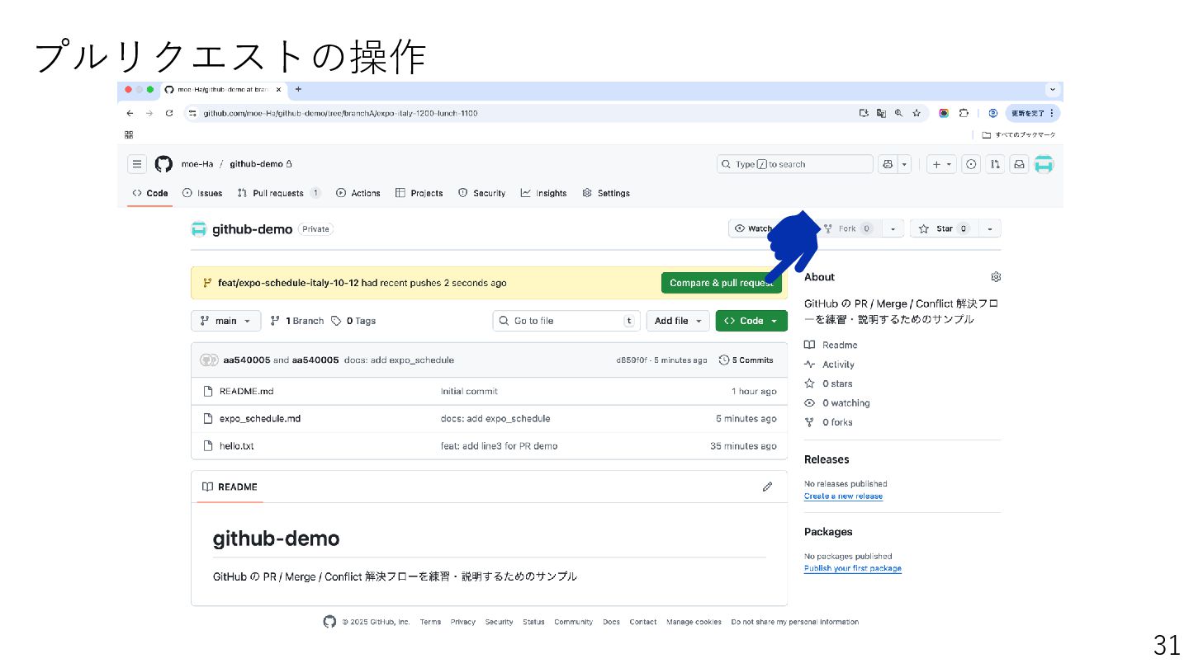
Task: Click the Initial commit message
Action: coord(469,391)
